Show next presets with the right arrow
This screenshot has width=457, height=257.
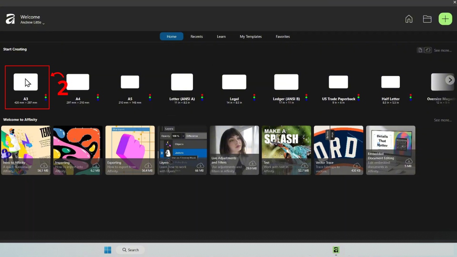point(450,80)
